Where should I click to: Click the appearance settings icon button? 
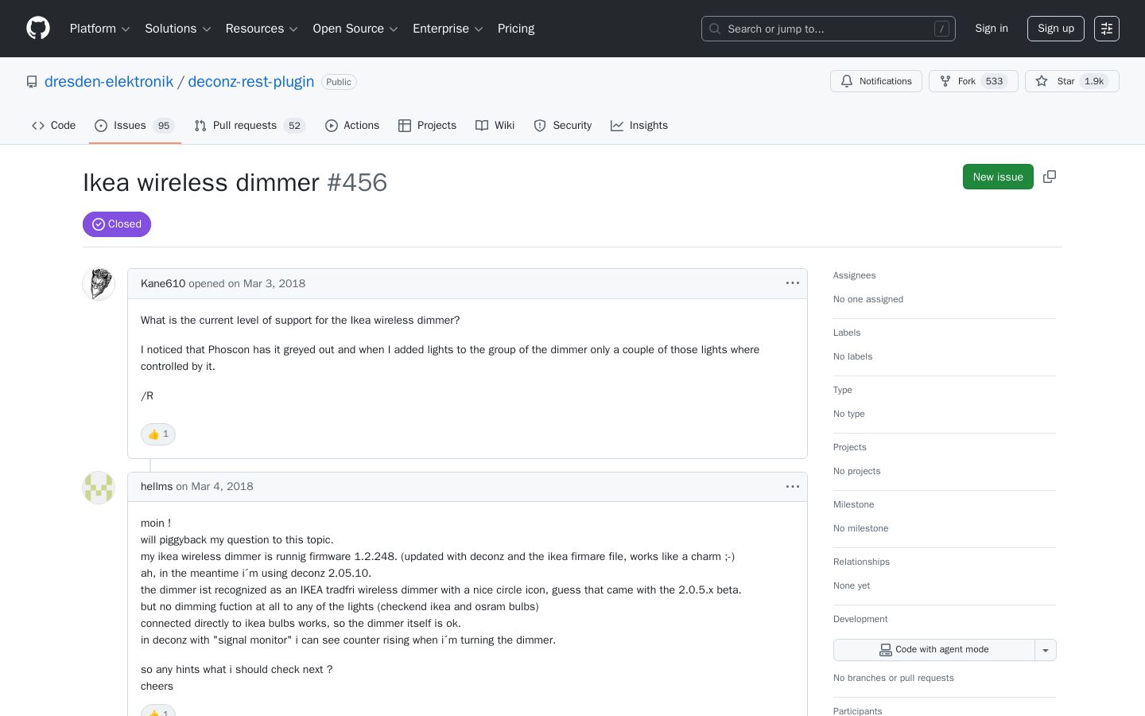pyautogui.click(x=1107, y=29)
